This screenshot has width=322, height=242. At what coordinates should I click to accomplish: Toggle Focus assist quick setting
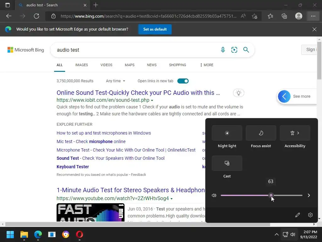tap(261, 133)
